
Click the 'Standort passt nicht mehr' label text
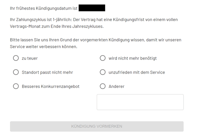47,72
